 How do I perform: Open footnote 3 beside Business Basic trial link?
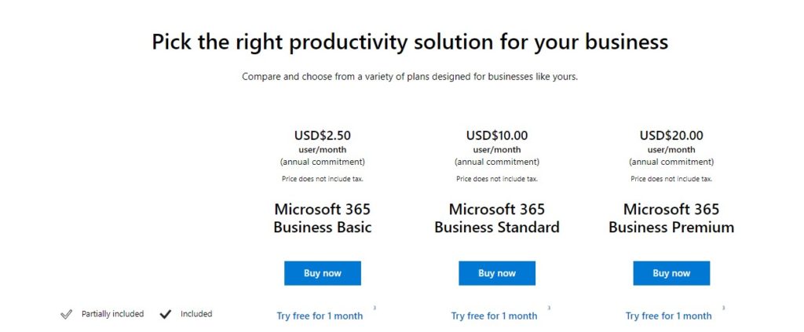coord(375,308)
